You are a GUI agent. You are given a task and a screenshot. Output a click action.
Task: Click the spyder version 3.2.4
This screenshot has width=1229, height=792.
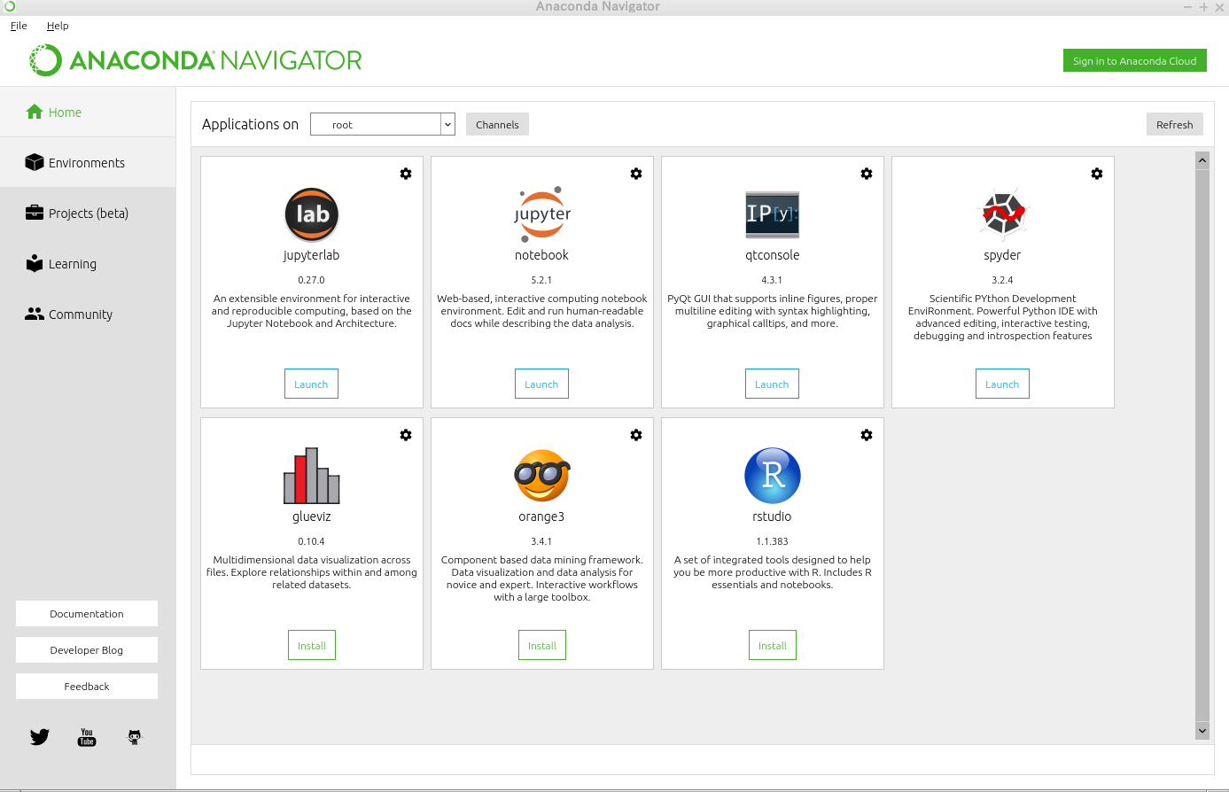coord(1002,280)
